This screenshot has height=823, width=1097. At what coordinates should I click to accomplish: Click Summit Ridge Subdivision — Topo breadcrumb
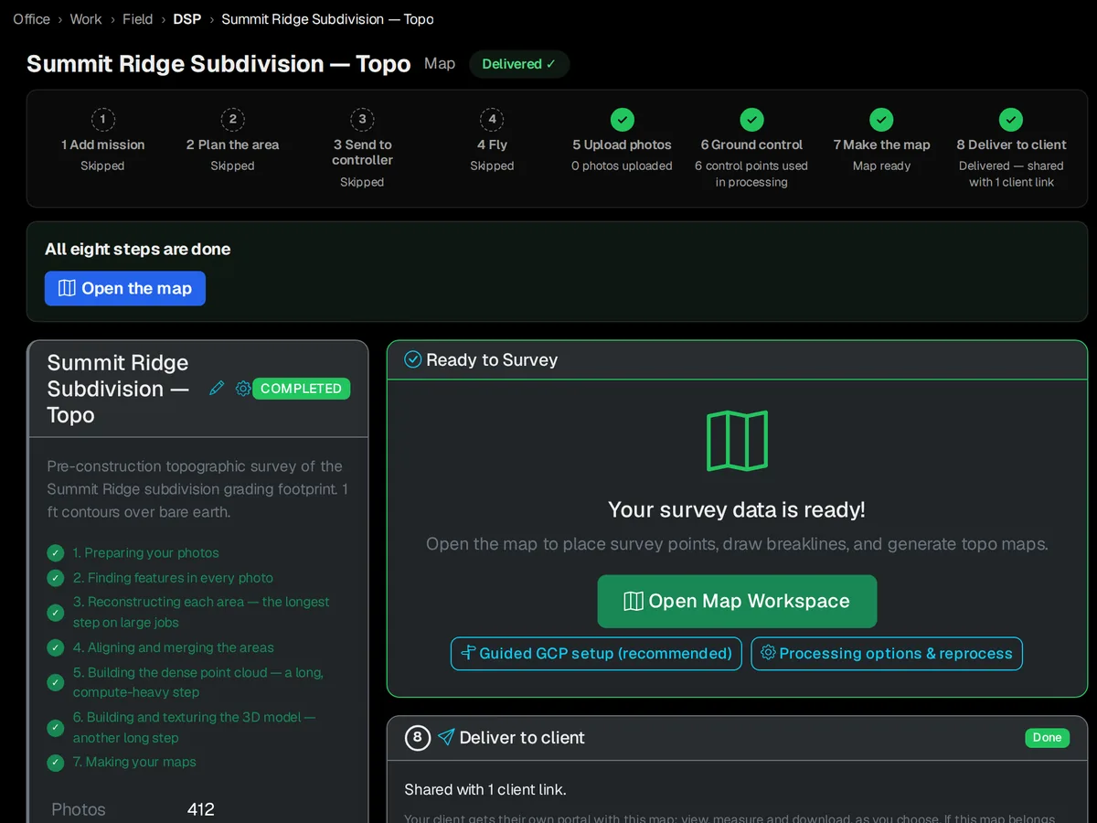(327, 19)
